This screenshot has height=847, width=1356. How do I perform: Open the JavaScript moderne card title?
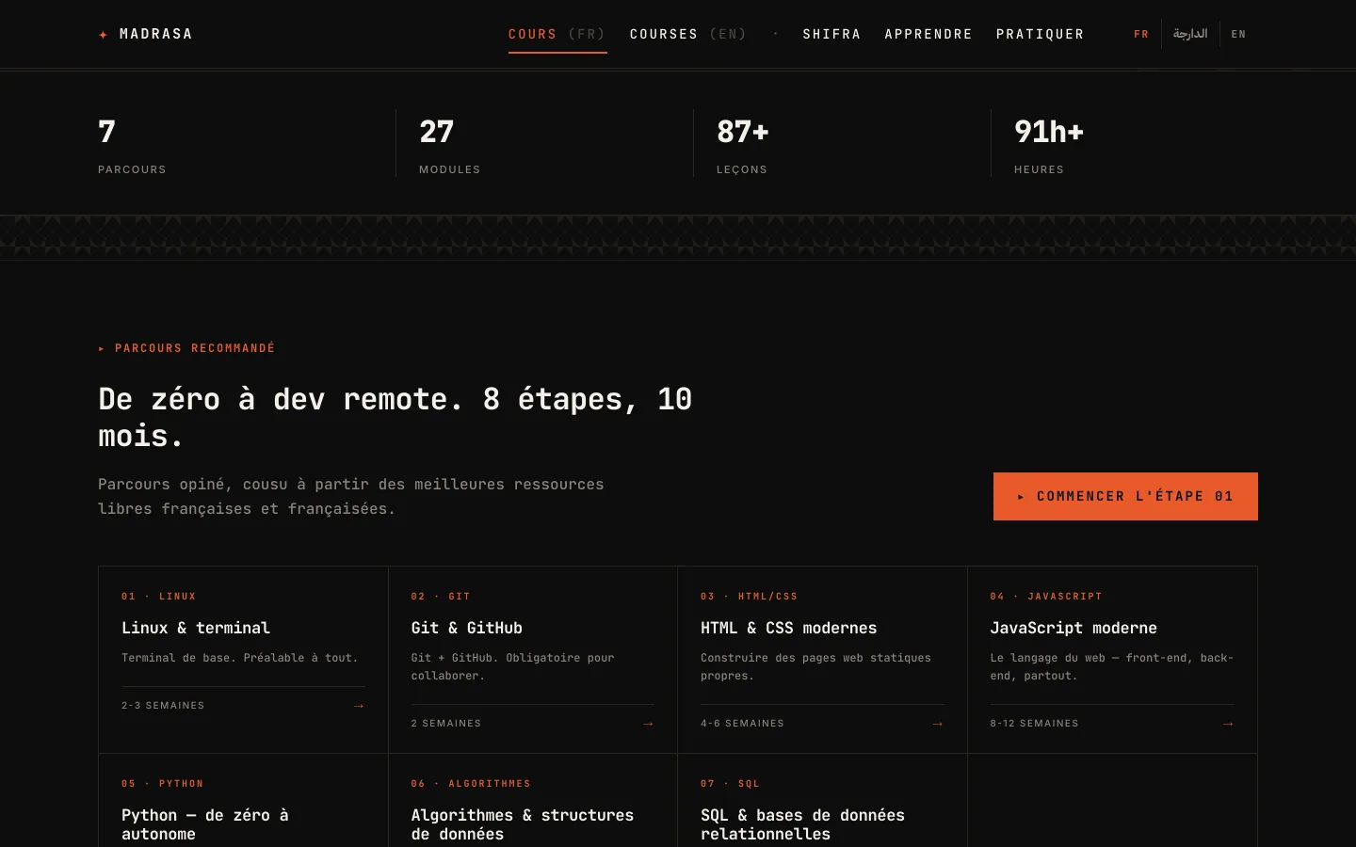coord(1073,628)
